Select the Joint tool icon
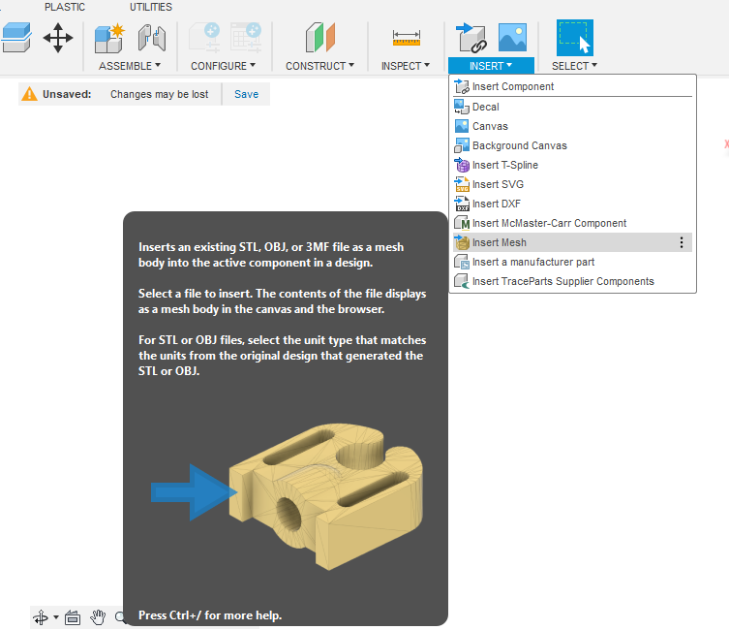Screen dimensions: 729x630 point(152,39)
